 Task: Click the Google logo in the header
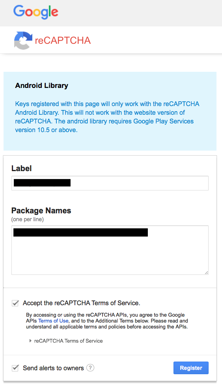[35, 12]
